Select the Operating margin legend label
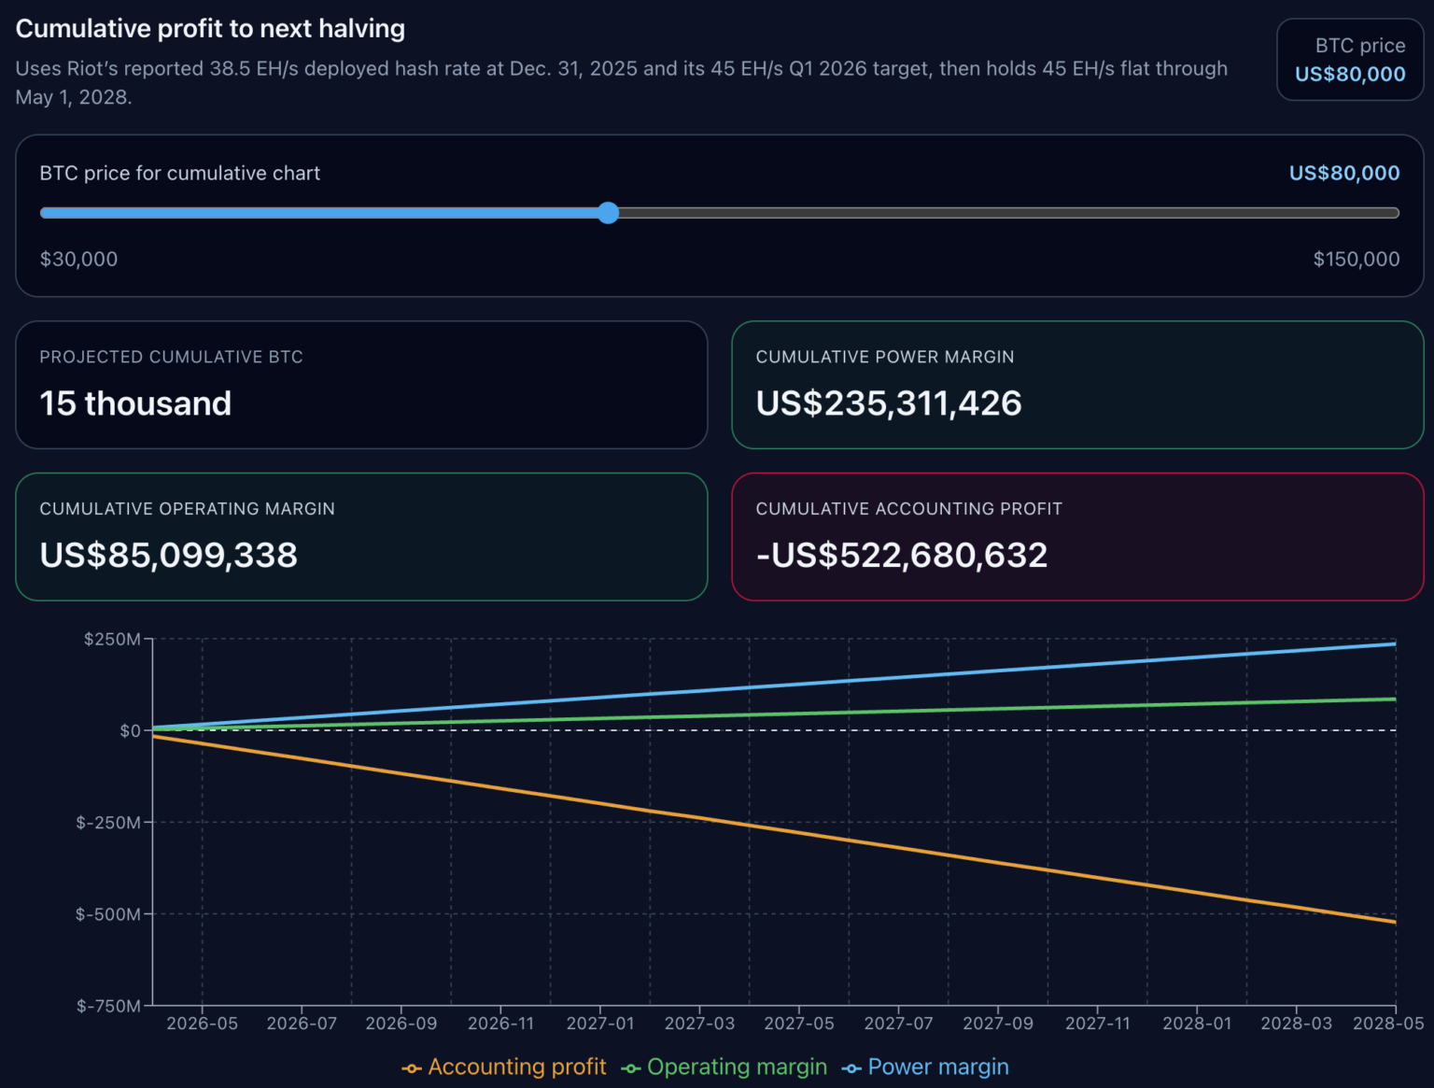The width and height of the screenshot is (1434, 1088). click(x=737, y=1067)
